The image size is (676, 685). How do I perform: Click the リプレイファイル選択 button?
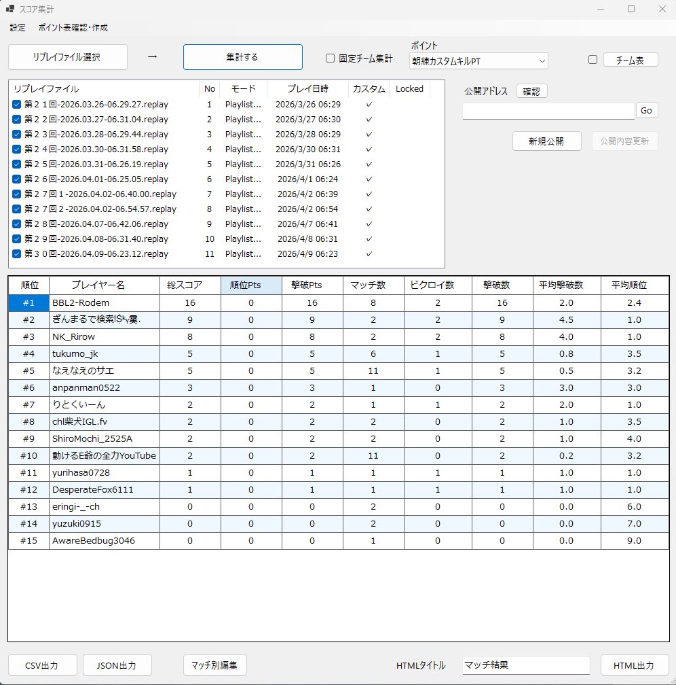click(x=68, y=57)
